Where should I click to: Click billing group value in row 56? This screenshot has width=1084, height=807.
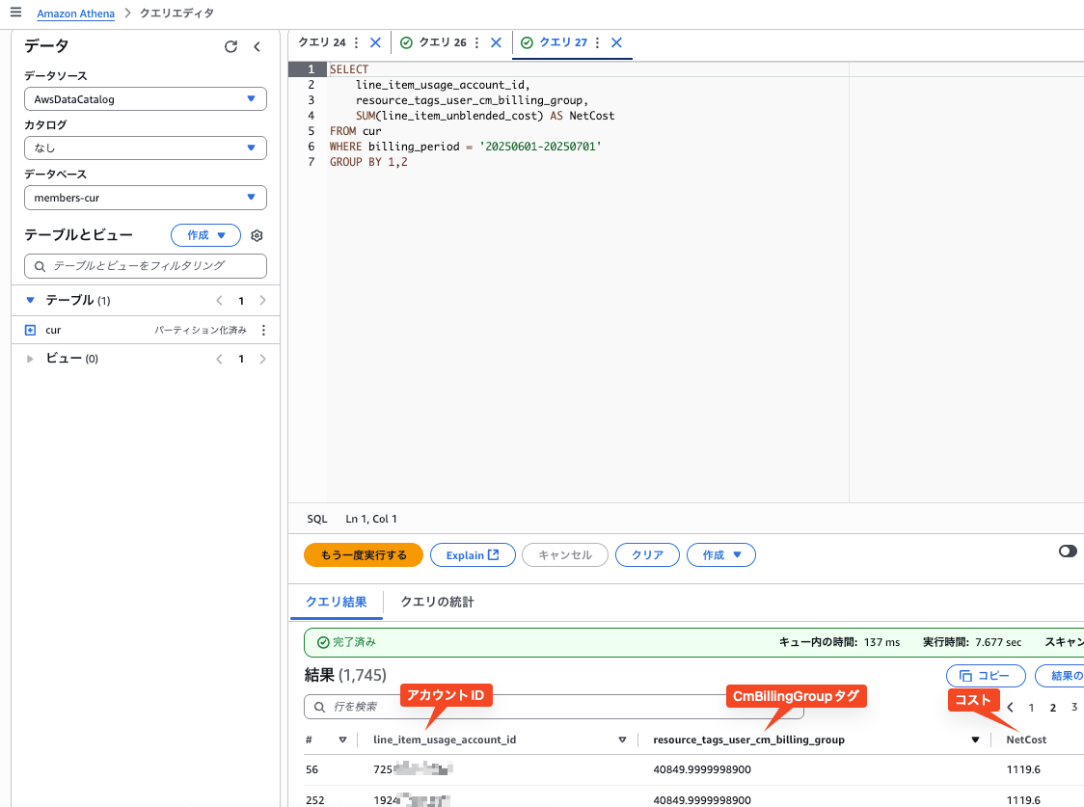tap(702, 769)
